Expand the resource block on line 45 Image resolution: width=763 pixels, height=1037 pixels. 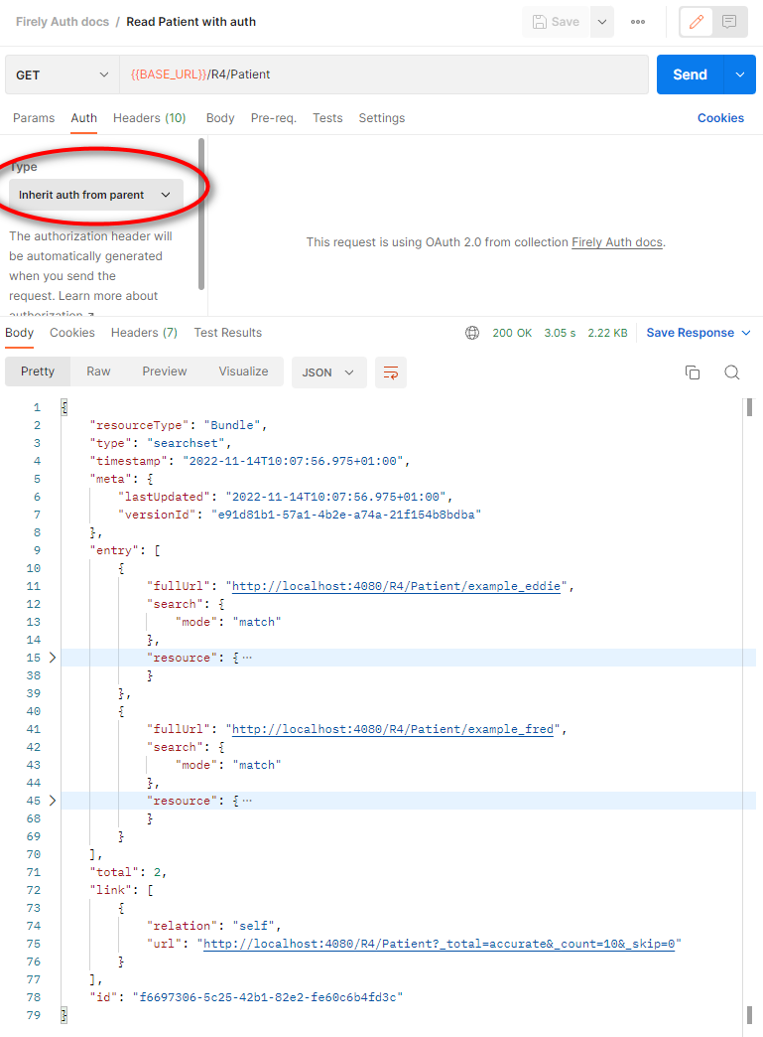pyautogui.click(x=53, y=801)
